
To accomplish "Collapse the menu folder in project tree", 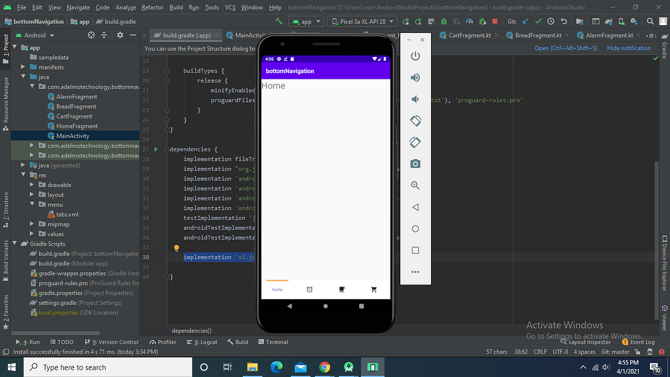I will pos(33,204).
